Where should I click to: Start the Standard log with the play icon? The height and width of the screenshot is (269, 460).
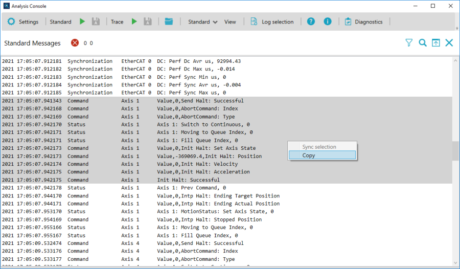[82, 22]
